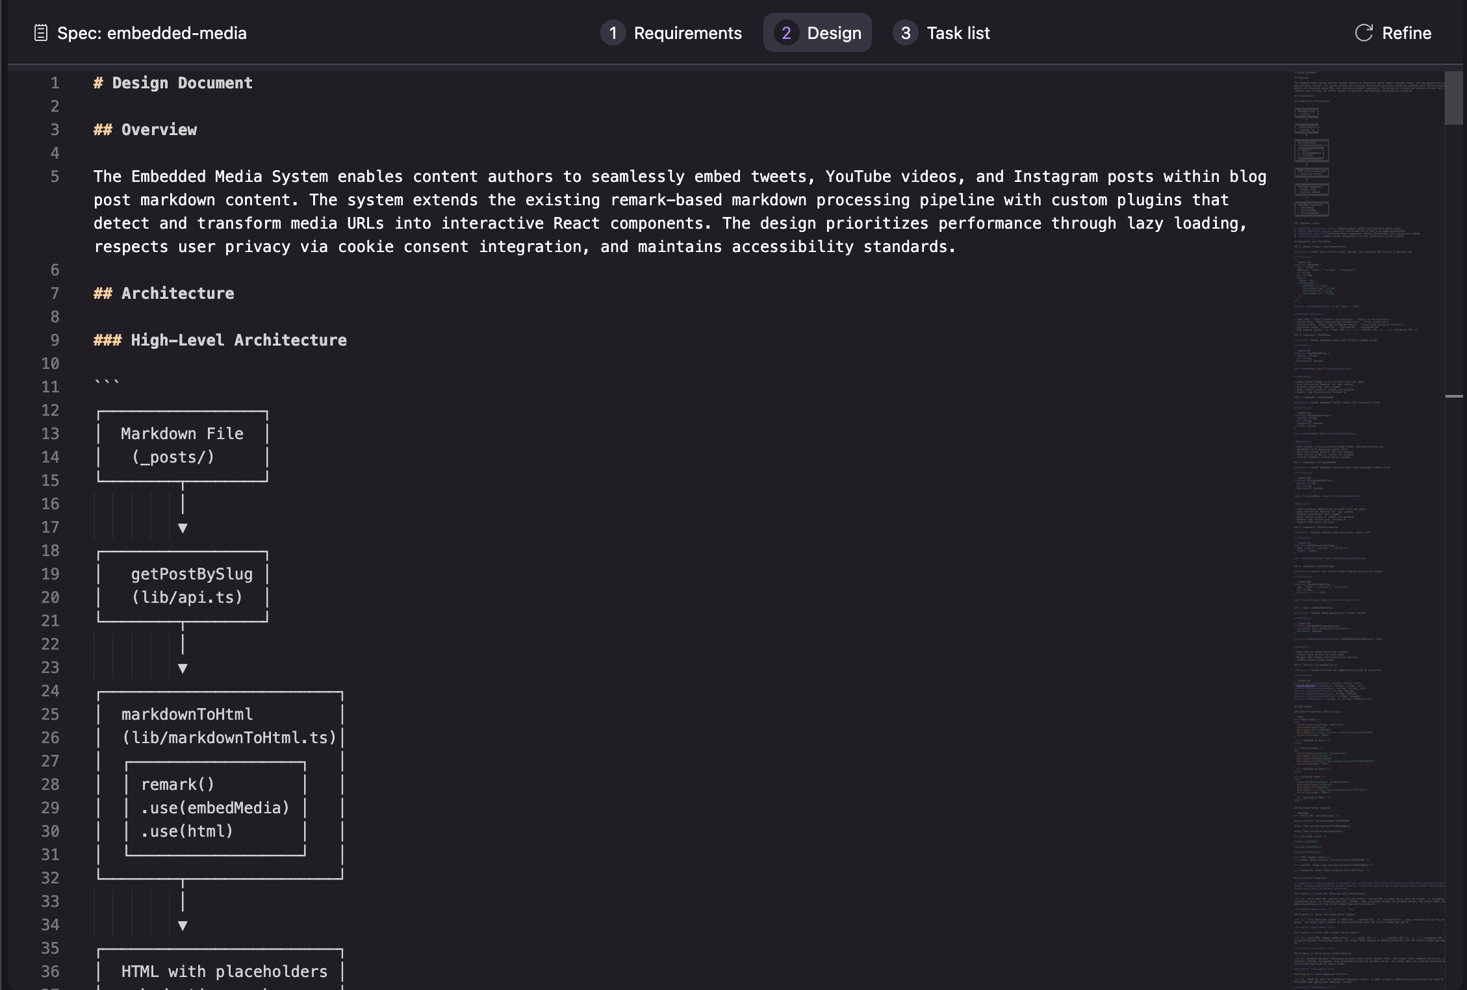Click the spec document icon
The height and width of the screenshot is (990, 1467).
(x=40, y=32)
